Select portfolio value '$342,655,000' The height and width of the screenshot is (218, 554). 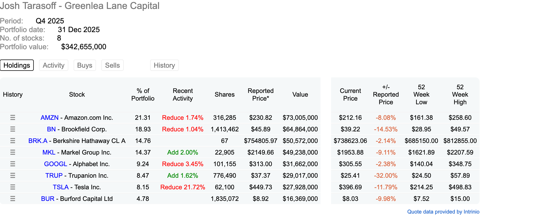[x=84, y=47]
